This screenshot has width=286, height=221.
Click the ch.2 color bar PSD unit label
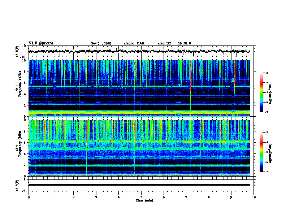point(270,153)
